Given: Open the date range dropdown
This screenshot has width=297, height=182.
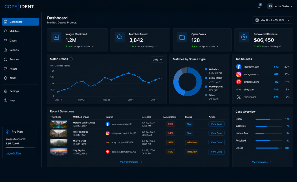Looking at the screenshot, I should click(273, 20).
